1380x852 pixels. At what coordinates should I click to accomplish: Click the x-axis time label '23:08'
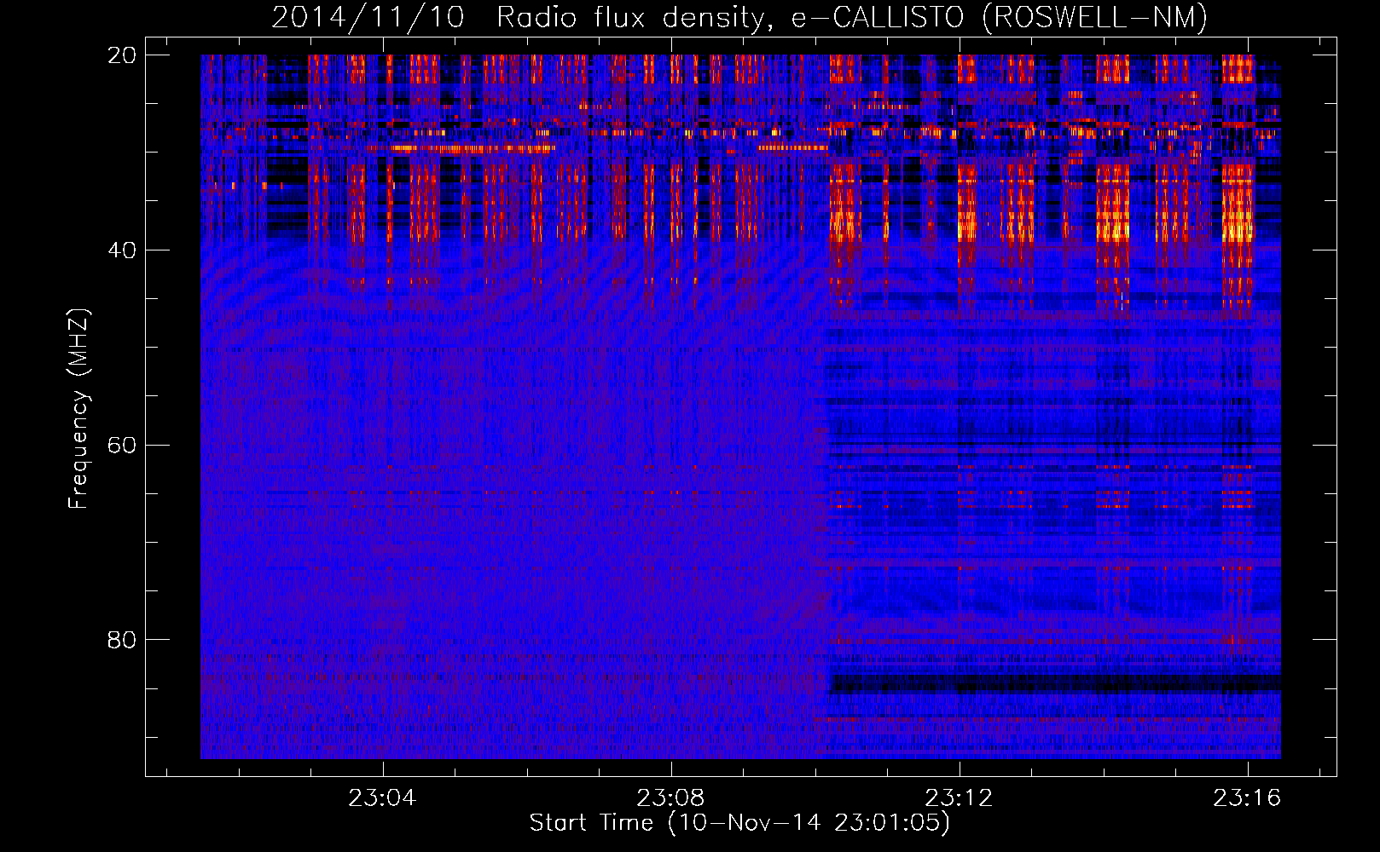(x=671, y=797)
